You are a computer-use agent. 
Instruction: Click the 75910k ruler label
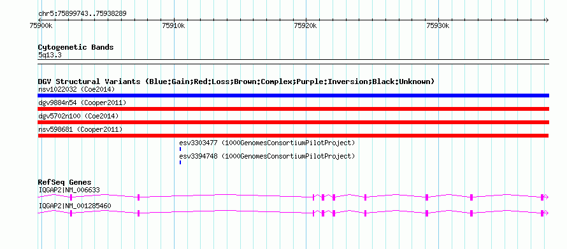tap(173, 25)
